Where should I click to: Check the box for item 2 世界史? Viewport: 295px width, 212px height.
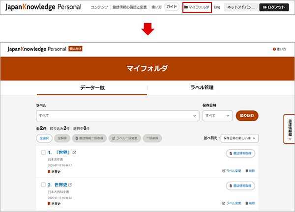click(43, 185)
